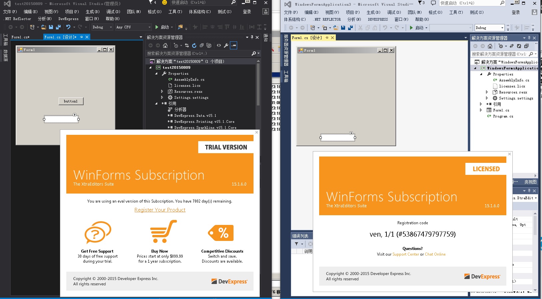
Task: Click New Project icon in left Visual Studio toolbar
Action: (32, 27)
